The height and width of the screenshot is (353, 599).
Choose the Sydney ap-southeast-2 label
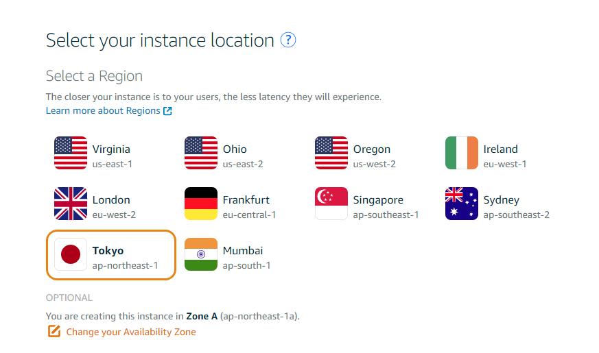click(516, 207)
